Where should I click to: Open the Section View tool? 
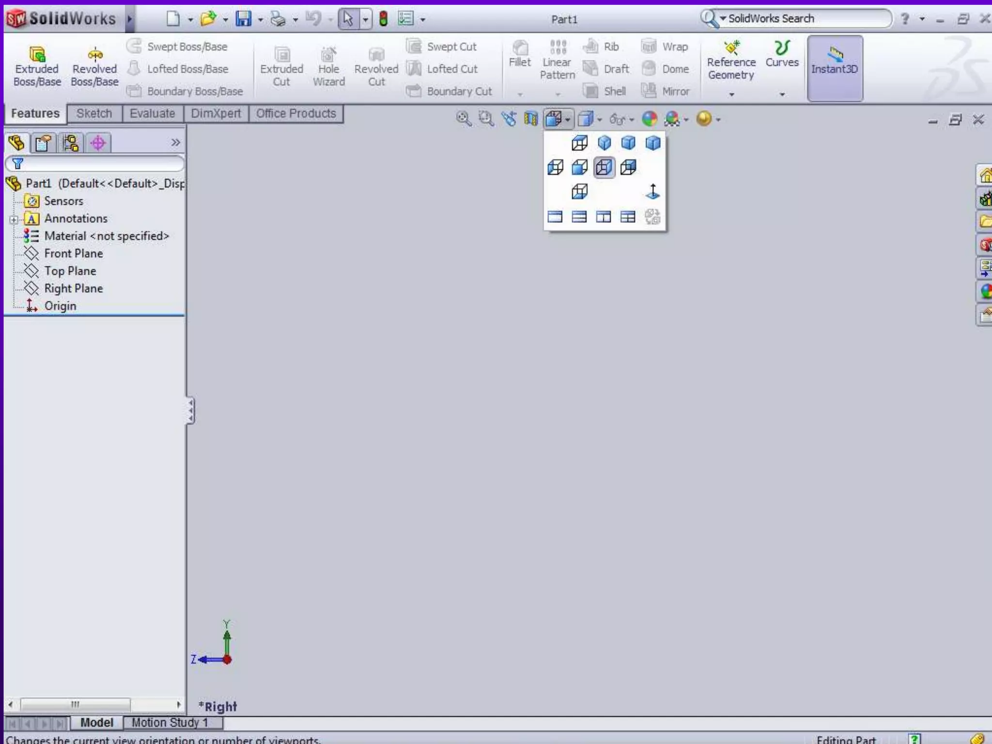(531, 119)
